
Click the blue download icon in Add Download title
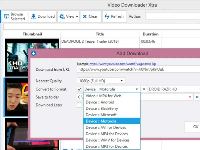tap(33, 53)
